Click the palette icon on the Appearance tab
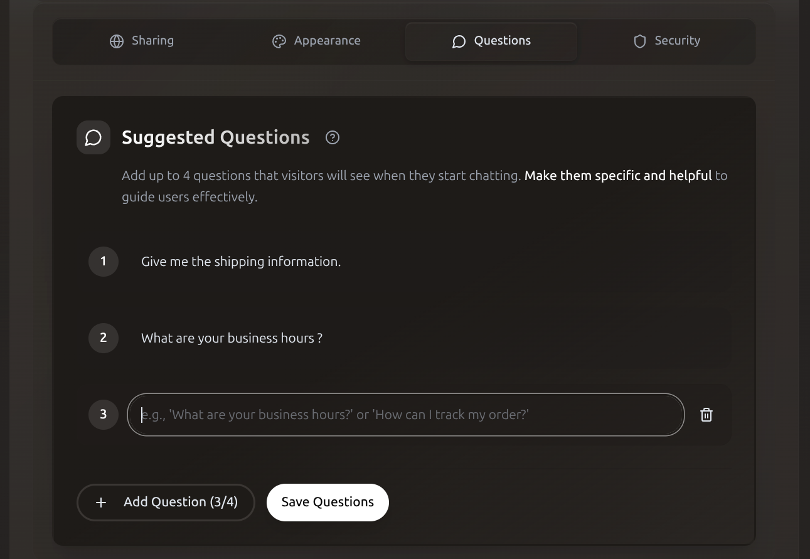 (x=279, y=41)
